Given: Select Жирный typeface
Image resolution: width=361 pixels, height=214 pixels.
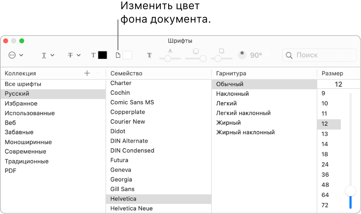Looking at the screenshot, I should coord(264,123).
